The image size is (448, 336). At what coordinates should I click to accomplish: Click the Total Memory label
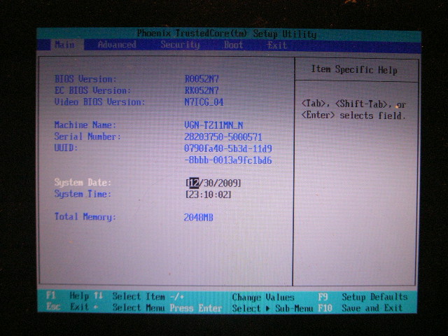(85, 217)
